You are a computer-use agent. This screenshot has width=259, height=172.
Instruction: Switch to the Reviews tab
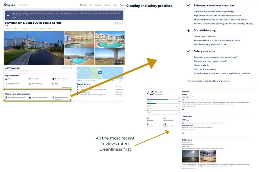tap(52, 29)
